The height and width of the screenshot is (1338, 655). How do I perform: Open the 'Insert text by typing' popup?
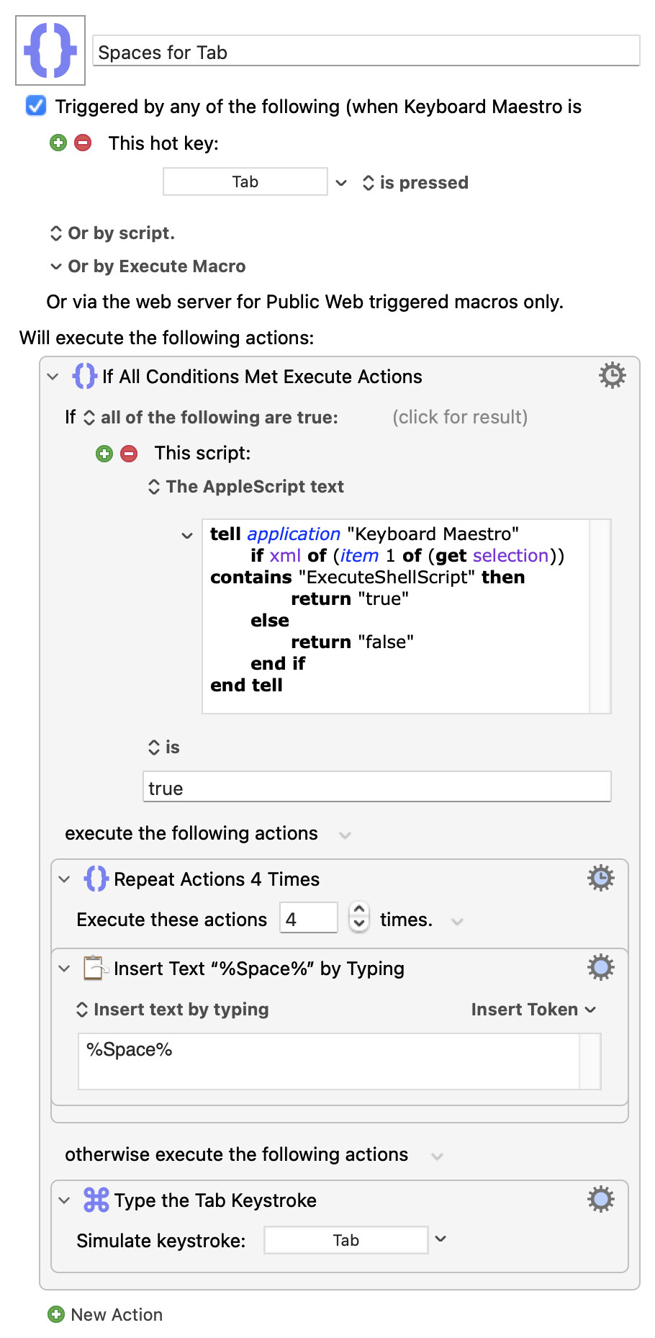pos(173,1010)
